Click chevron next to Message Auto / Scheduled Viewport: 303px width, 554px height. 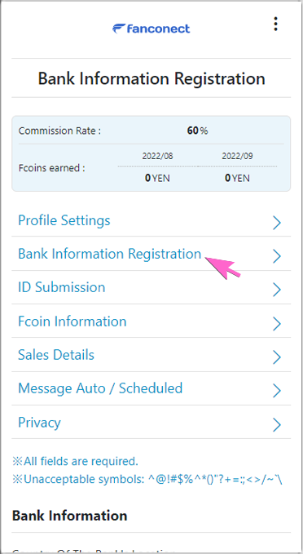pyautogui.click(x=277, y=391)
